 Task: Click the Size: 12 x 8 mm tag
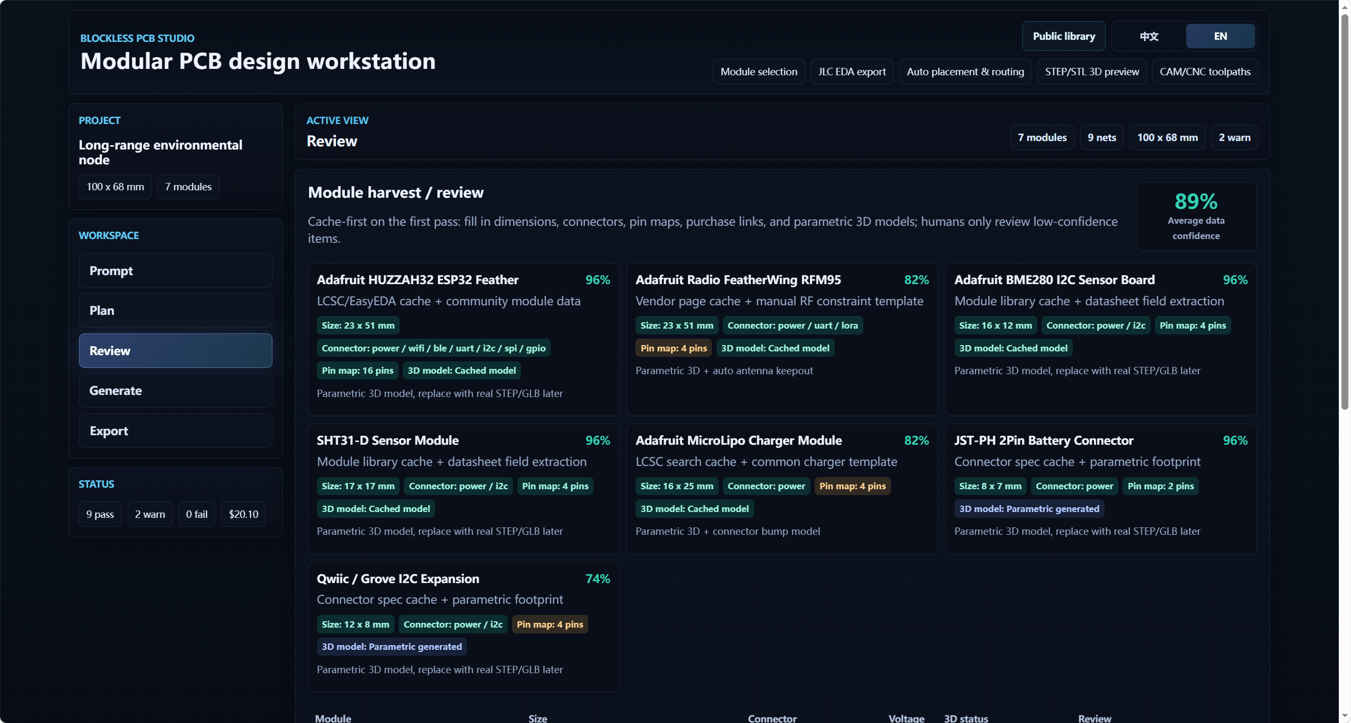click(355, 624)
